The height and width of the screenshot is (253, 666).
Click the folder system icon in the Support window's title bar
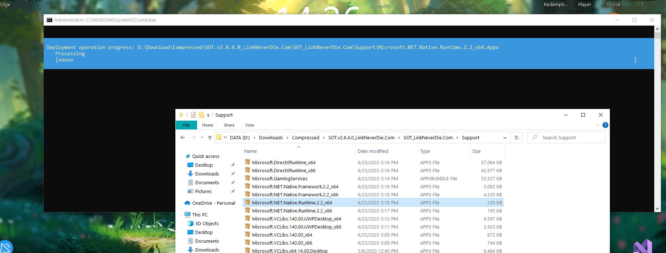(181, 115)
